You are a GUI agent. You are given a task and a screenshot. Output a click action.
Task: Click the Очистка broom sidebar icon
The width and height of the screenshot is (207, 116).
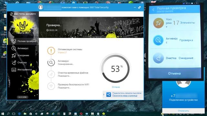[x=14, y=63]
